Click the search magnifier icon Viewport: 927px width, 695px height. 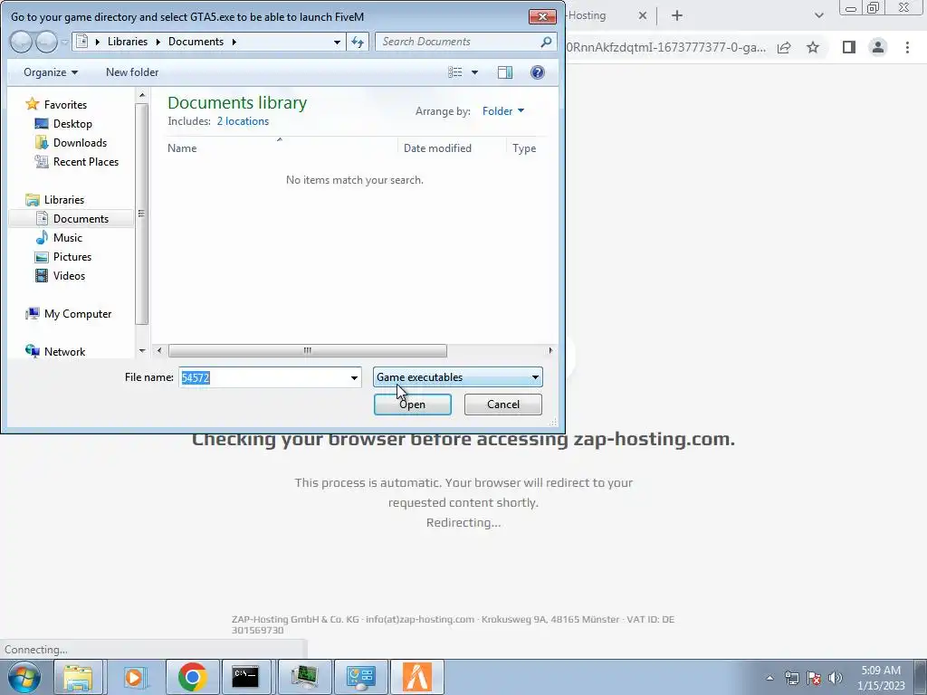pyautogui.click(x=546, y=42)
